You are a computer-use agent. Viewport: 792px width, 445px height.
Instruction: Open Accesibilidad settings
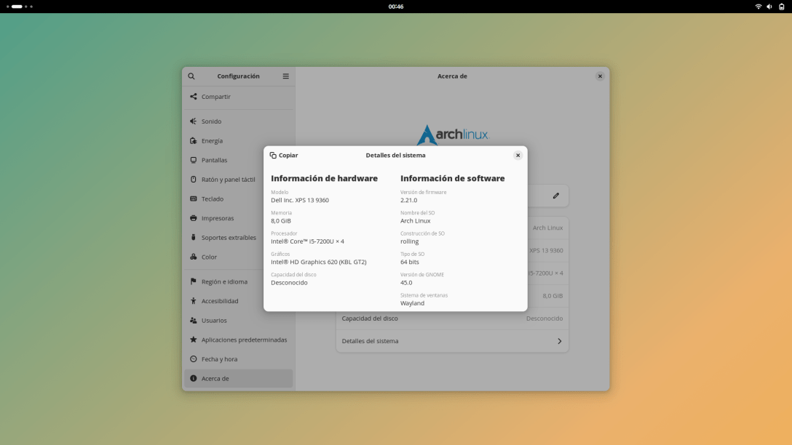[239, 301]
